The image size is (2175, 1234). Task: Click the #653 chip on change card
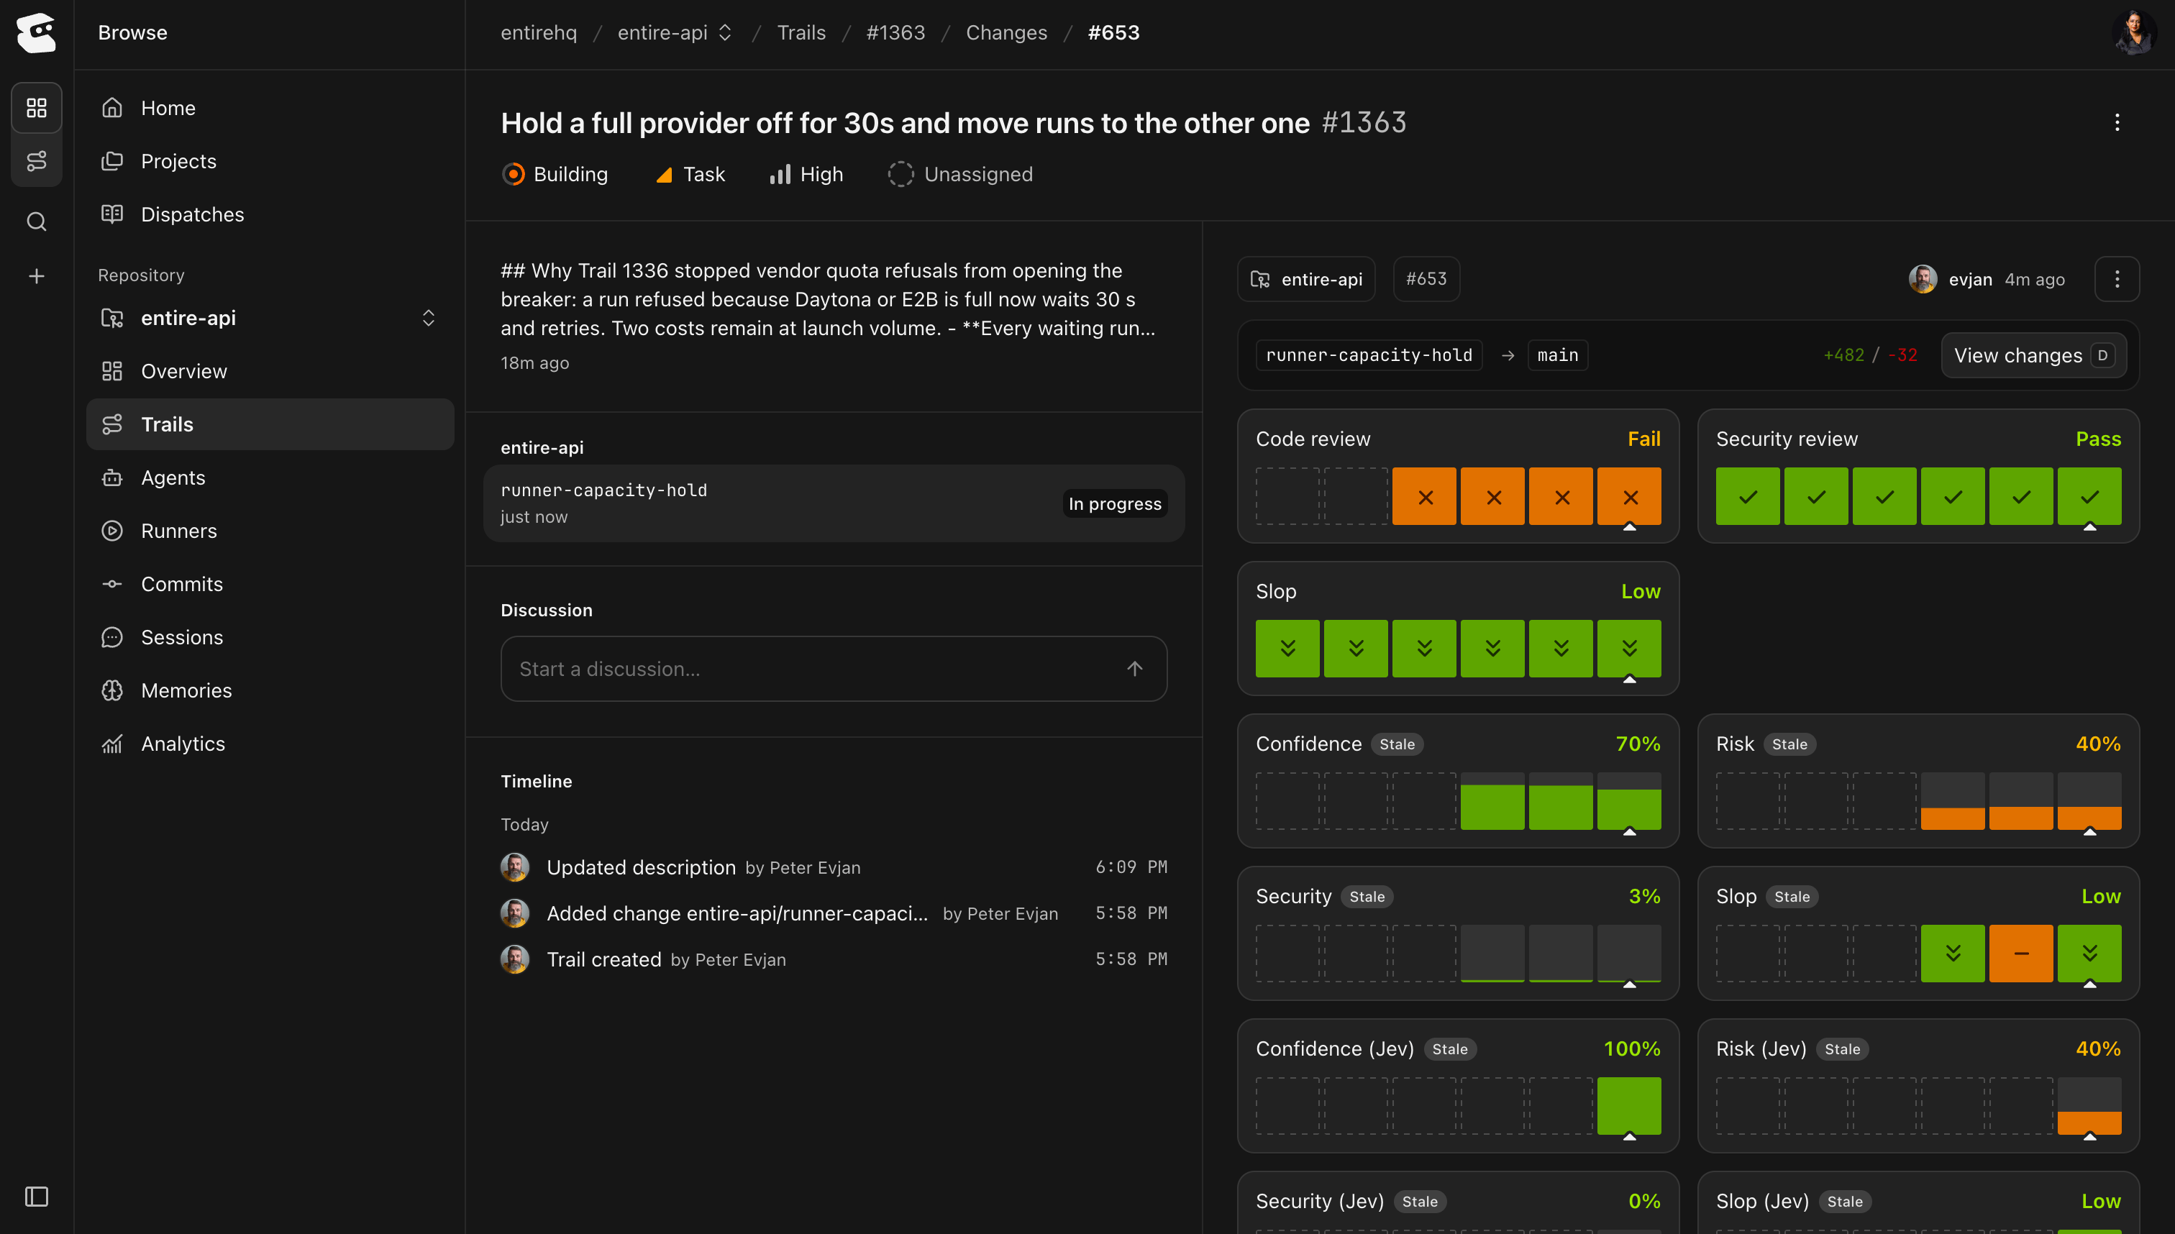[1426, 279]
